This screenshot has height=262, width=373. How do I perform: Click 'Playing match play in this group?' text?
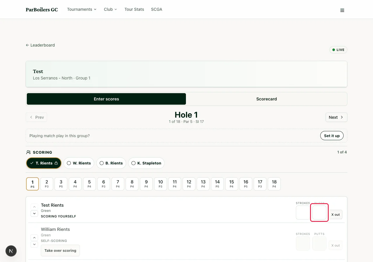[59, 136]
